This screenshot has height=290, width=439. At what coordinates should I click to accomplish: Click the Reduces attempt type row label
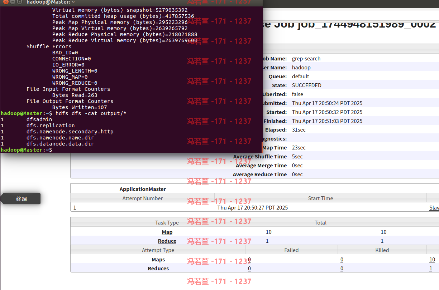coord(158,269)
